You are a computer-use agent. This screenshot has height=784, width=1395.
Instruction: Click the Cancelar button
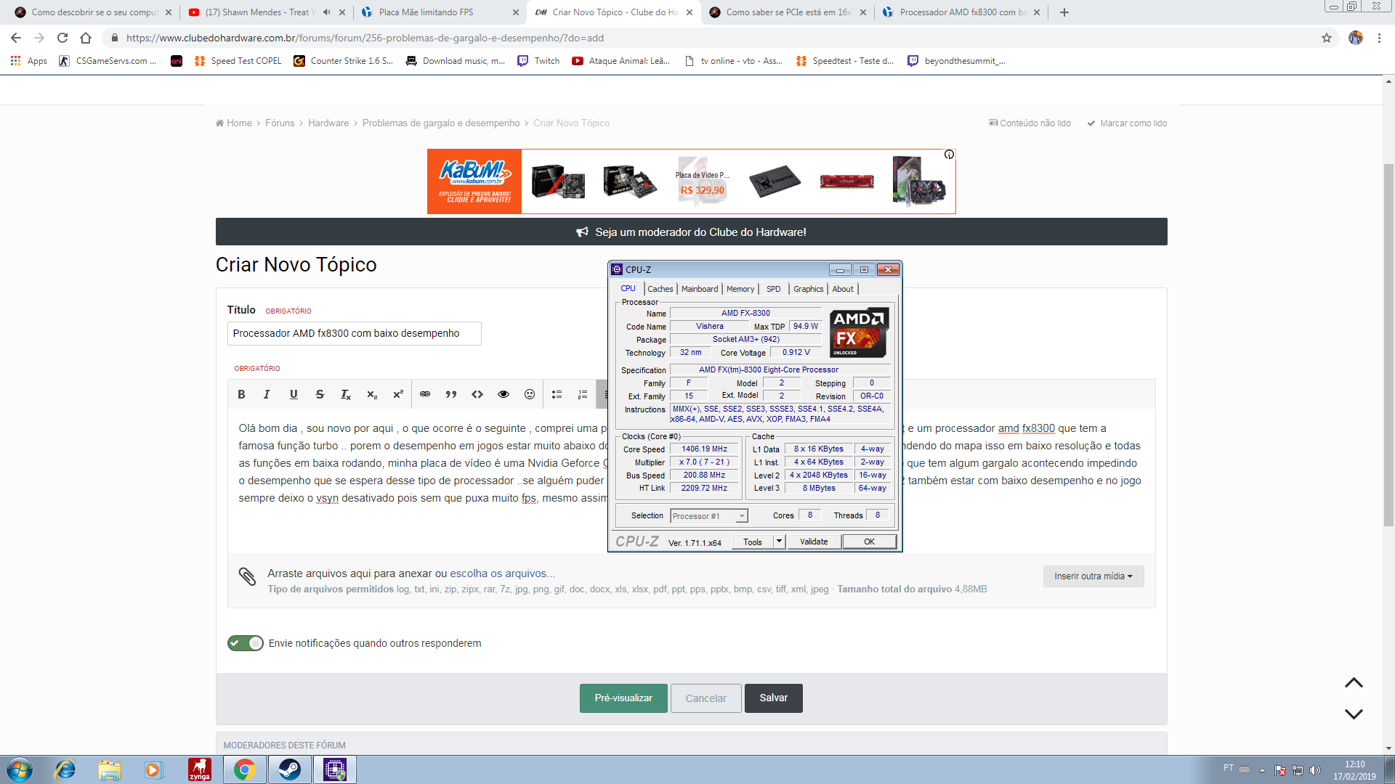click(x=706, y=698)
